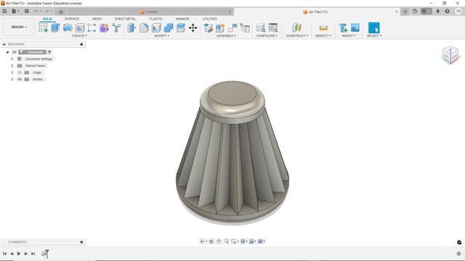Click the ViewCube orientation widget
This screenshot has width=465, height=261.
[x=450, y=54]
